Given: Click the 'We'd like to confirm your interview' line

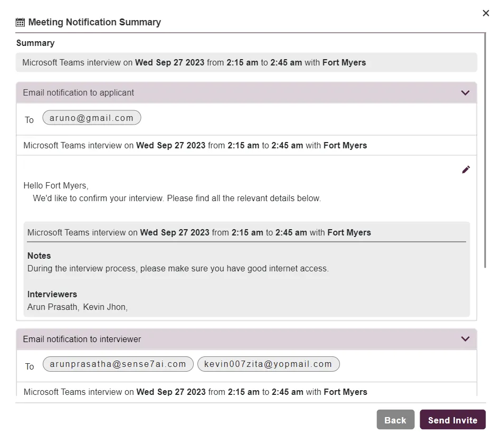Looking at the screenshot, I should click(177, 198).
